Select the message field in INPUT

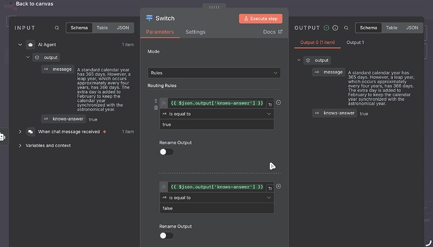[58, 69]
